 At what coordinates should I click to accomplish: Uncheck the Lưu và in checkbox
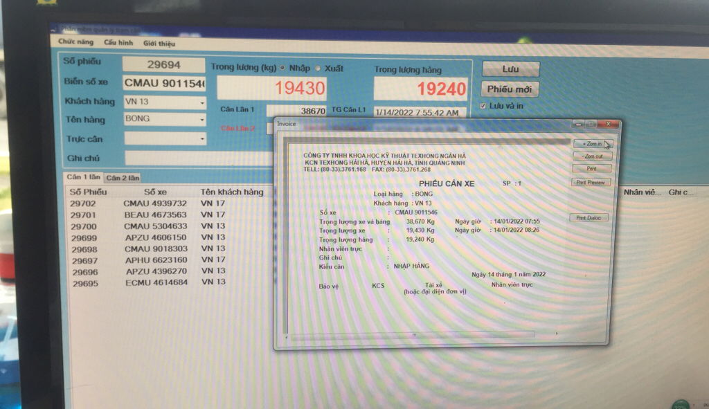[x=483, y=106]
